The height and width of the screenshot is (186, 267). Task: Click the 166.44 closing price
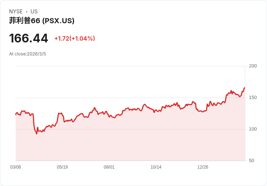(x=29, y=38)
